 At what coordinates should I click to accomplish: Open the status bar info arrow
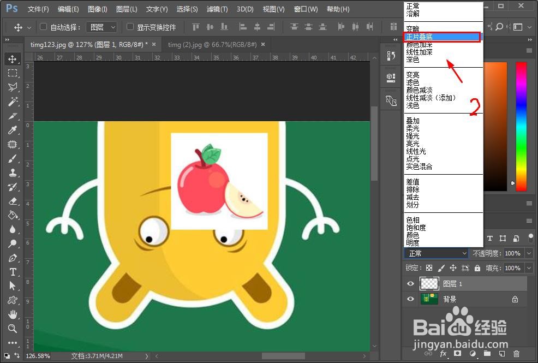[147, 356]
